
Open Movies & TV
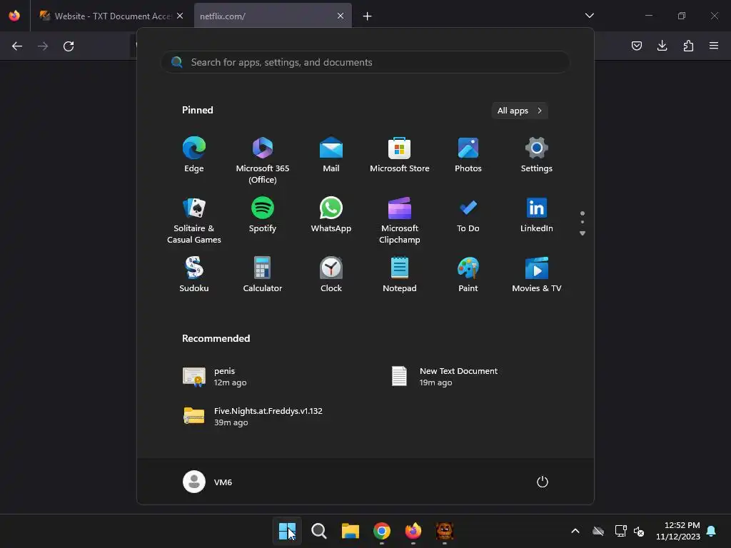pos(537,275)
